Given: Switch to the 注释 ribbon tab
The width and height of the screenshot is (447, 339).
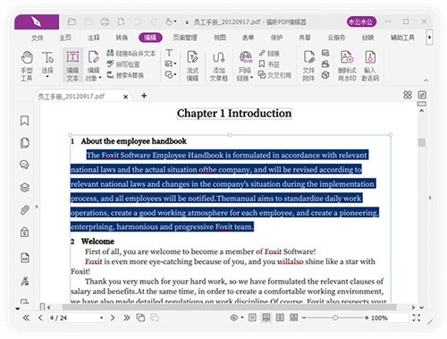Looking at the screenshot, I should [x=94, y=38].
